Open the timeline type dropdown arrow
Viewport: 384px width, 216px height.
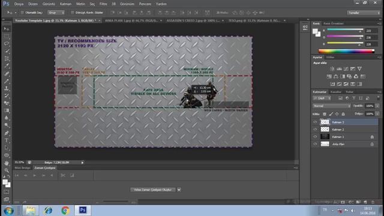click(179, 190)
